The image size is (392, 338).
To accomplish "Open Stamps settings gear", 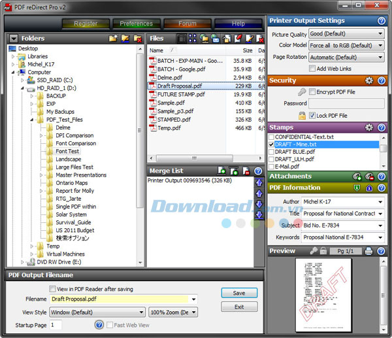I will click(369, 127).
